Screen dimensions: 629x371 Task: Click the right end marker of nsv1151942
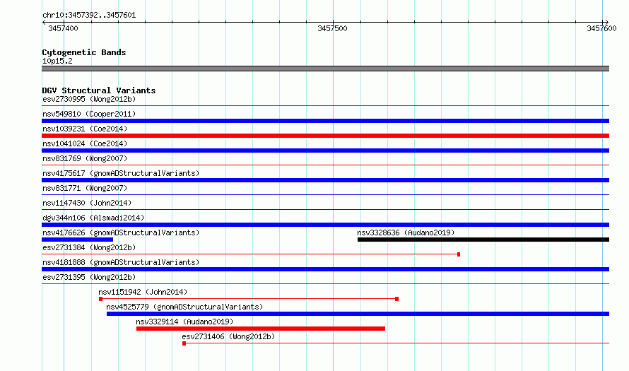click(x=396, y=299)
